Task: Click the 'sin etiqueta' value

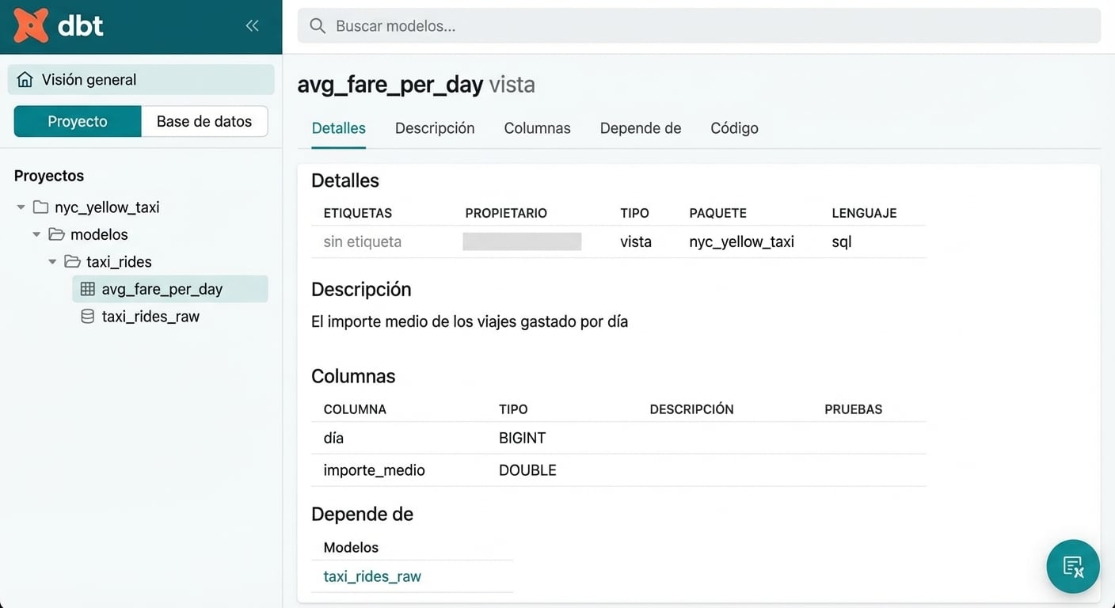Action: pyautogui.click(x=362, y=241)
